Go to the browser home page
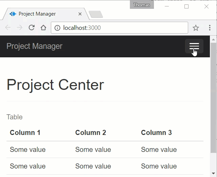 (x=43, y=28)
